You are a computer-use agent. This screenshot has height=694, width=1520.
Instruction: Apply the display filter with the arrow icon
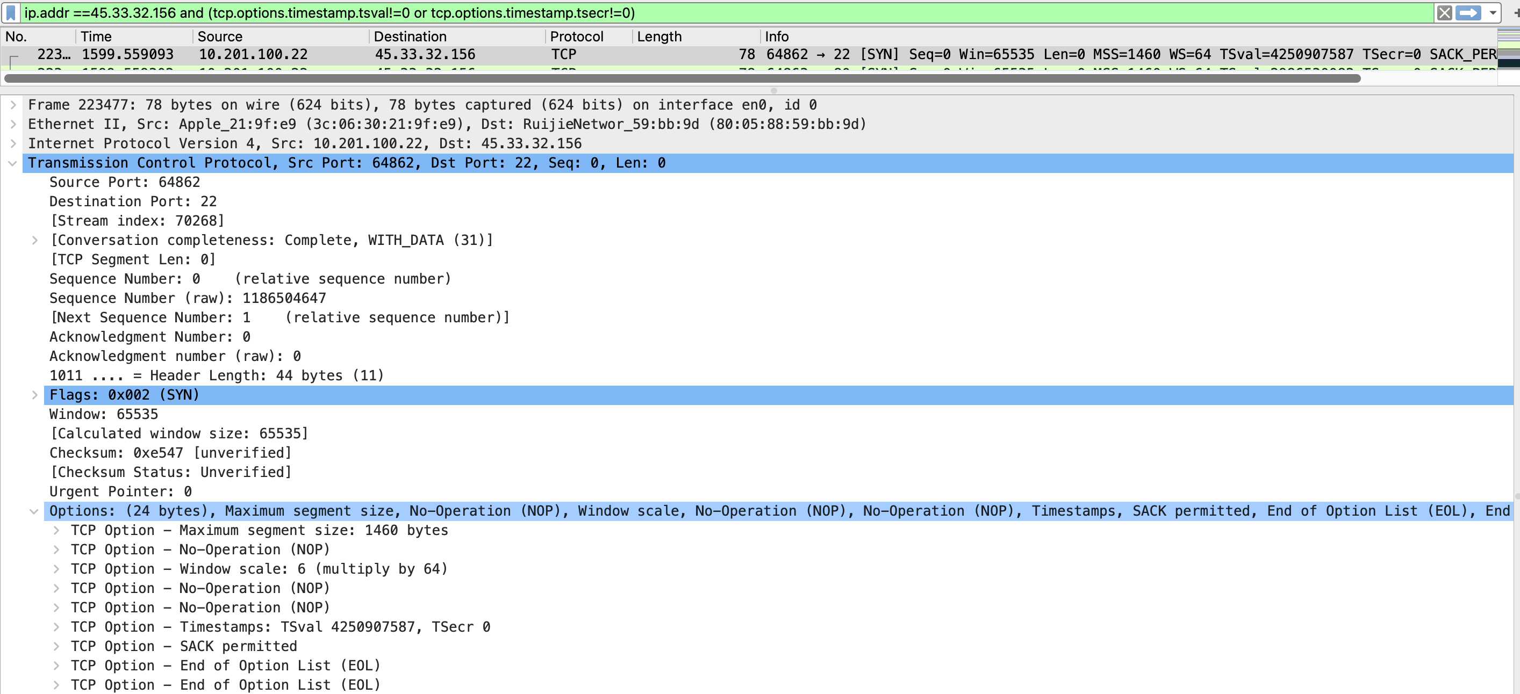point(1468,12)
